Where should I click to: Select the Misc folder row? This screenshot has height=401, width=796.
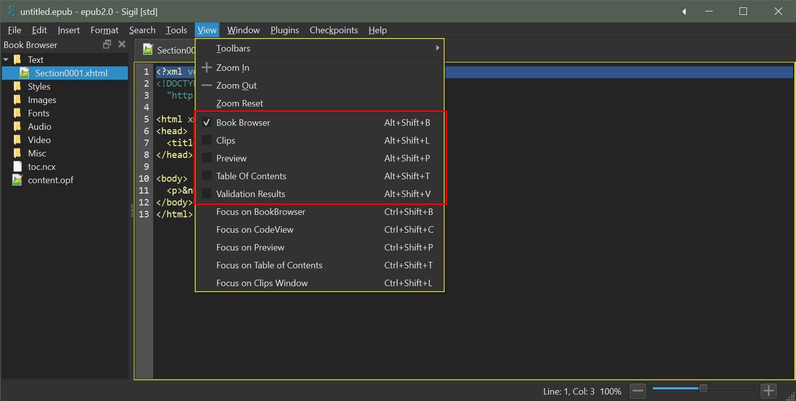click(x=65, y=153)
